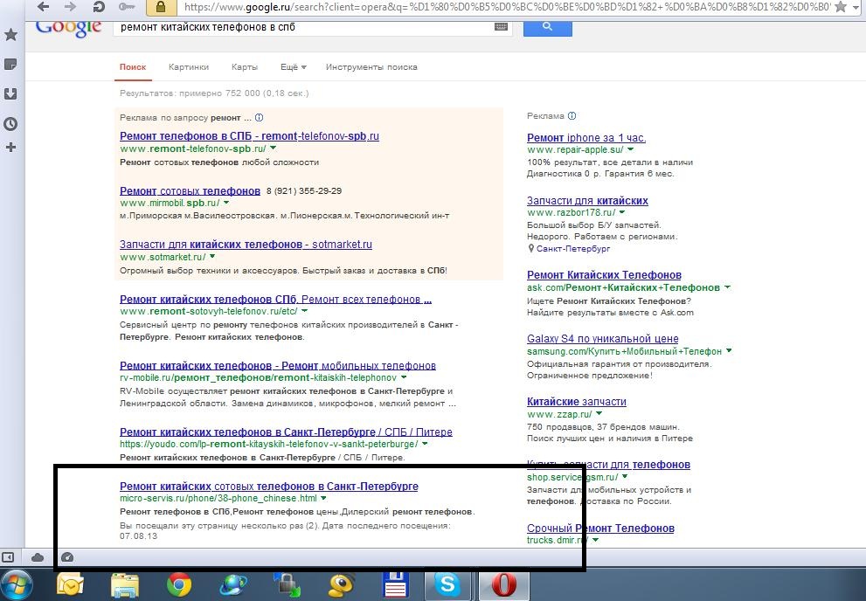
Task: Expand arrow next to www.razbor178.ru
Action: 622,212
